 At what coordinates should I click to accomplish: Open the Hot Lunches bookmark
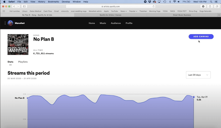tap(15, 11)
